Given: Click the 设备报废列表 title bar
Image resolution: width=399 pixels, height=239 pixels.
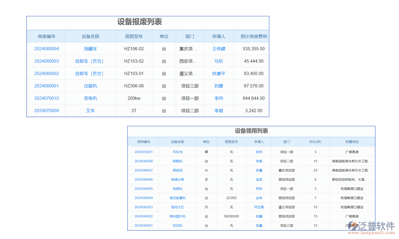Looking at the screenshot, I should (x=148, y=23).
